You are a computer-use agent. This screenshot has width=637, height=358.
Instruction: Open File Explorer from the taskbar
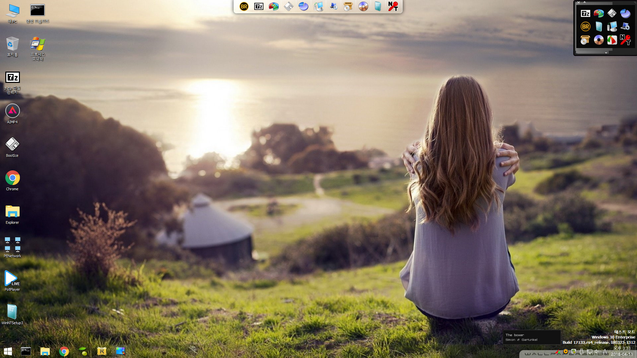45,351
